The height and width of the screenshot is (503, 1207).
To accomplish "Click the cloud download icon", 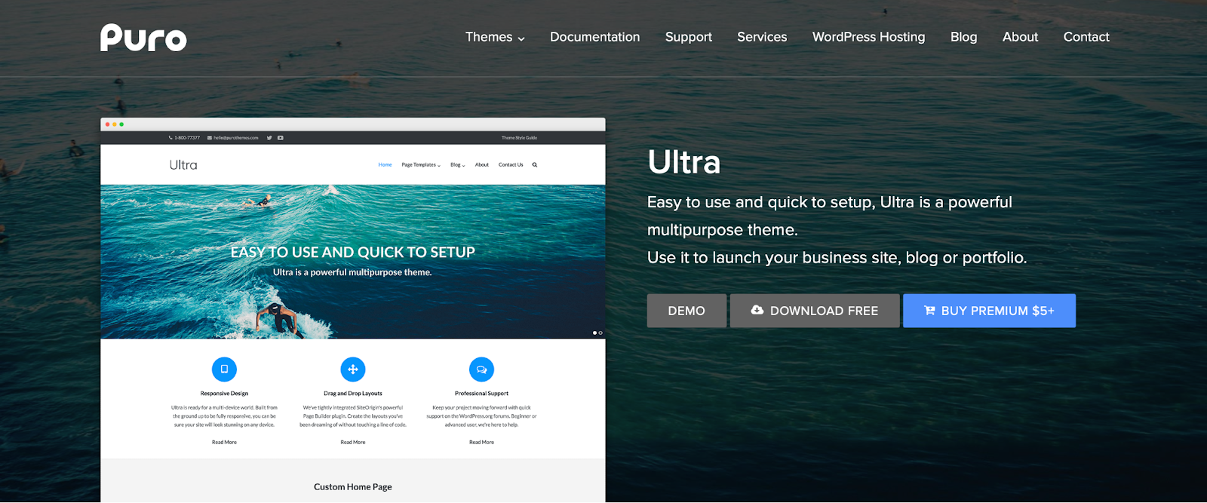I will [757, 310].
